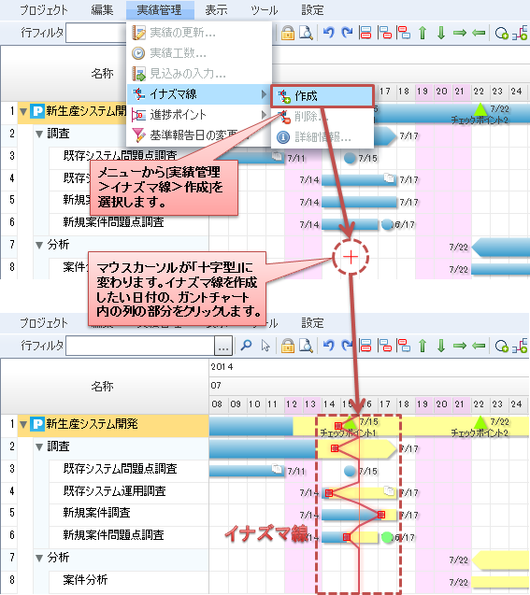Click the magnifier search icon in bottom toolbar

(x=247, y=346)
